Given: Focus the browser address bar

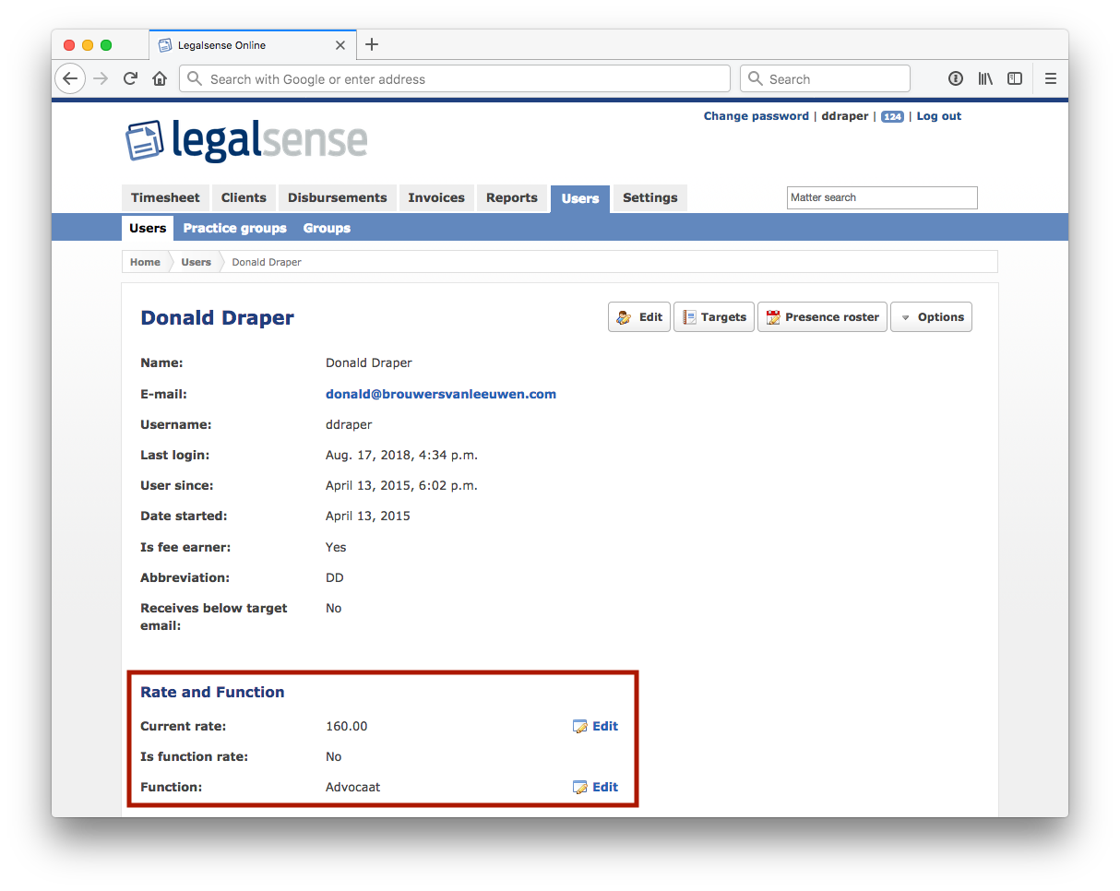Looking at the screenshot, I should 455,78.
